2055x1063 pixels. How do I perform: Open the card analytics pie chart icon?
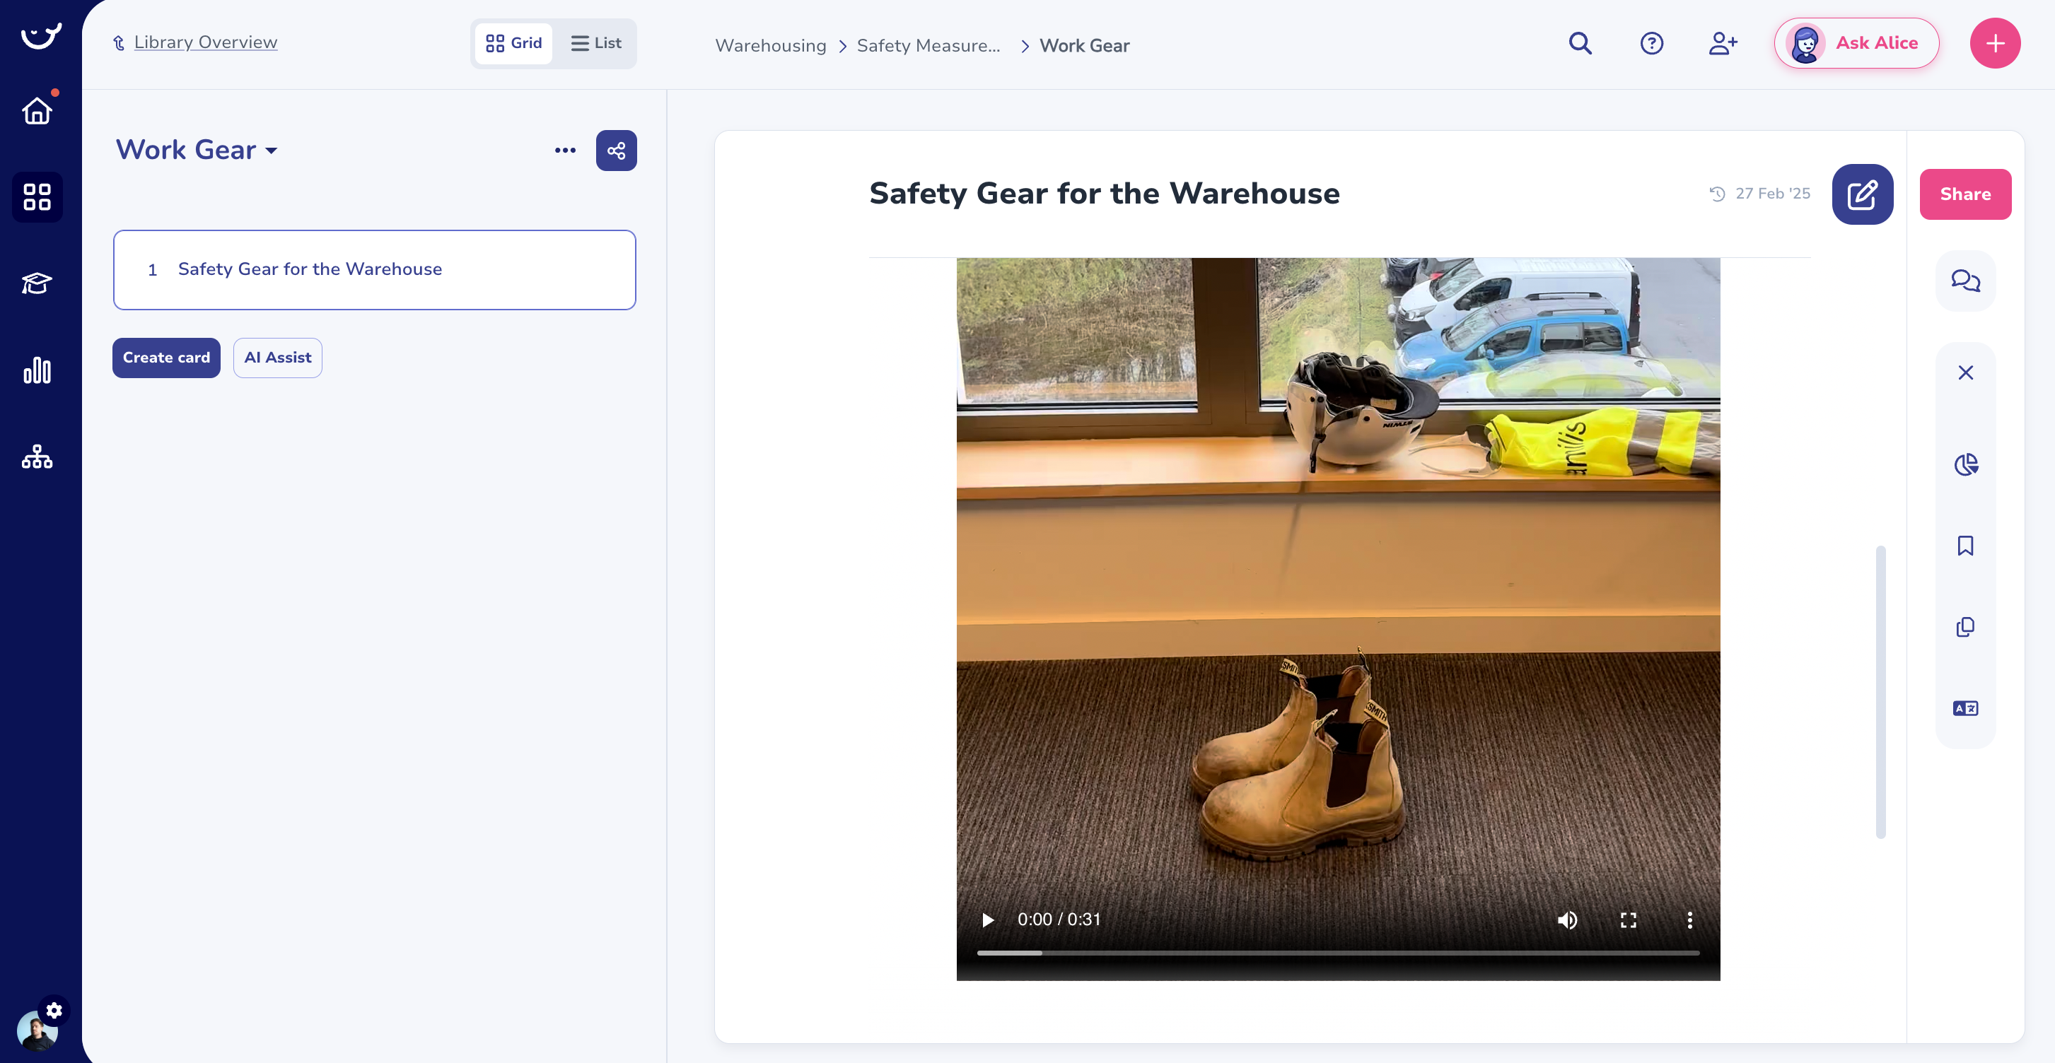[x=1965, y=464]
